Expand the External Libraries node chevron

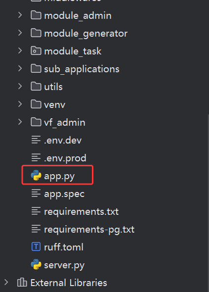click(6, 282)
